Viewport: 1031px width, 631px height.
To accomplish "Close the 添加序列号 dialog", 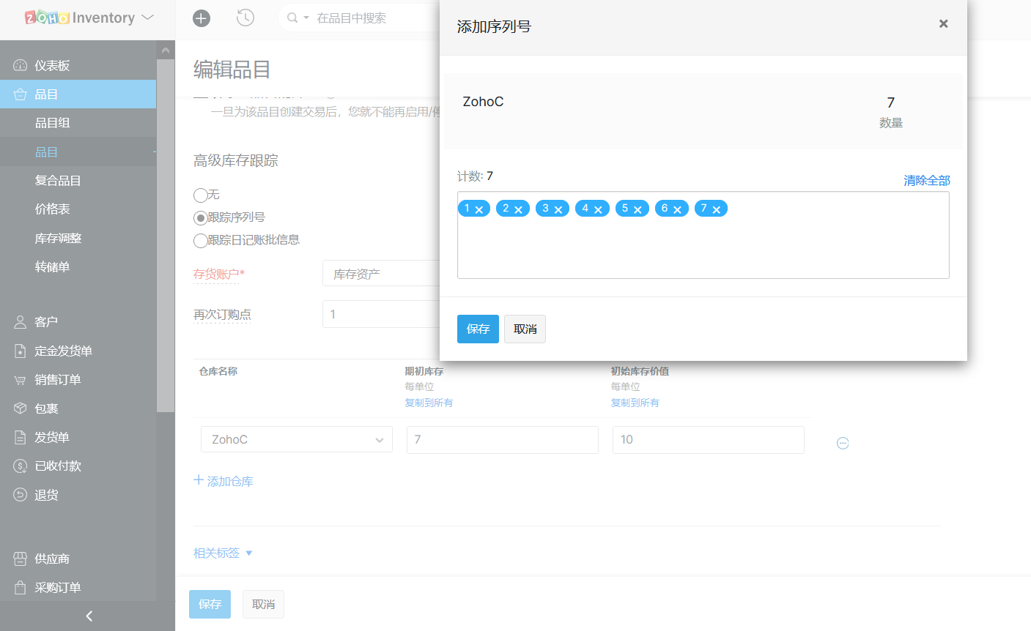I will tap(943, 24).
